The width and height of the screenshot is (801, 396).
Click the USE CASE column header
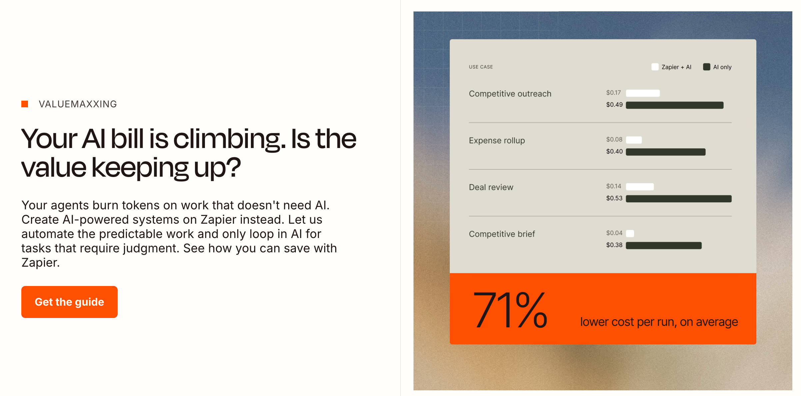click(481, 67)
